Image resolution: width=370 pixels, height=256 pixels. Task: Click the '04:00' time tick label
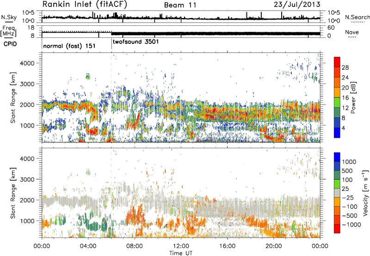(x=88, y=246)
